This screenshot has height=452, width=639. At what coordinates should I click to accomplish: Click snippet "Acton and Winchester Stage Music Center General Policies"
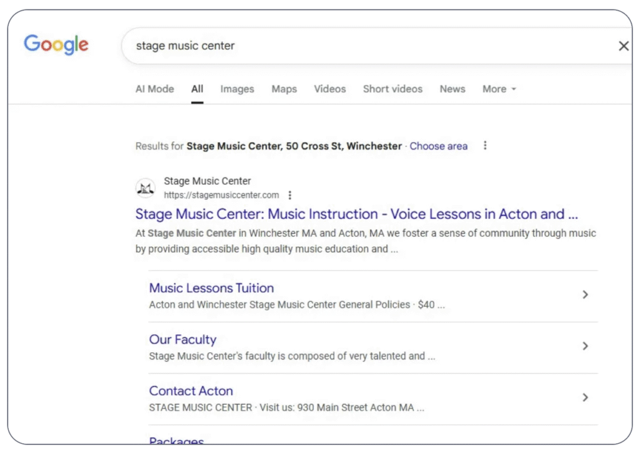280,305
